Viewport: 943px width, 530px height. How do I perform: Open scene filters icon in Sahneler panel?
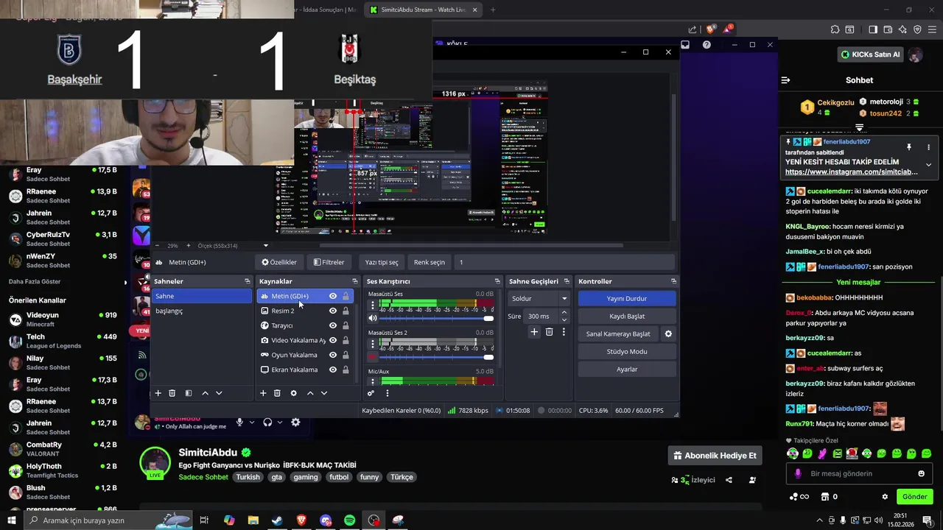[188, 393]
